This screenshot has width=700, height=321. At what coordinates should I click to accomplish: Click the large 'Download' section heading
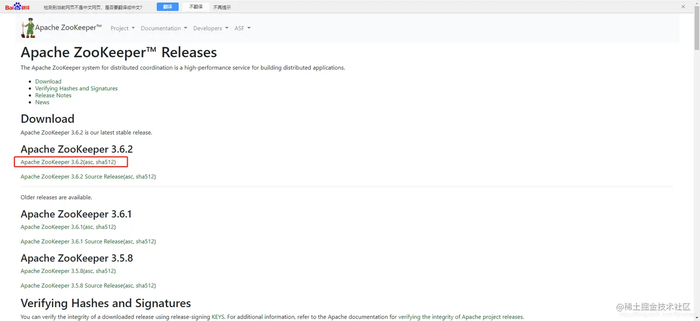[x=48, y=119]
